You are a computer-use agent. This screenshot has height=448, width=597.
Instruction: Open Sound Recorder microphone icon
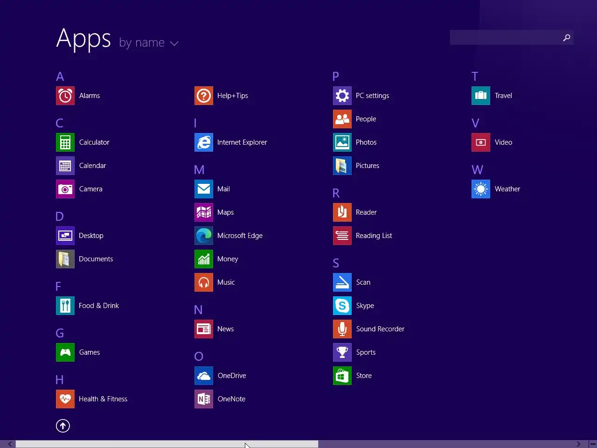coord(342,329)
